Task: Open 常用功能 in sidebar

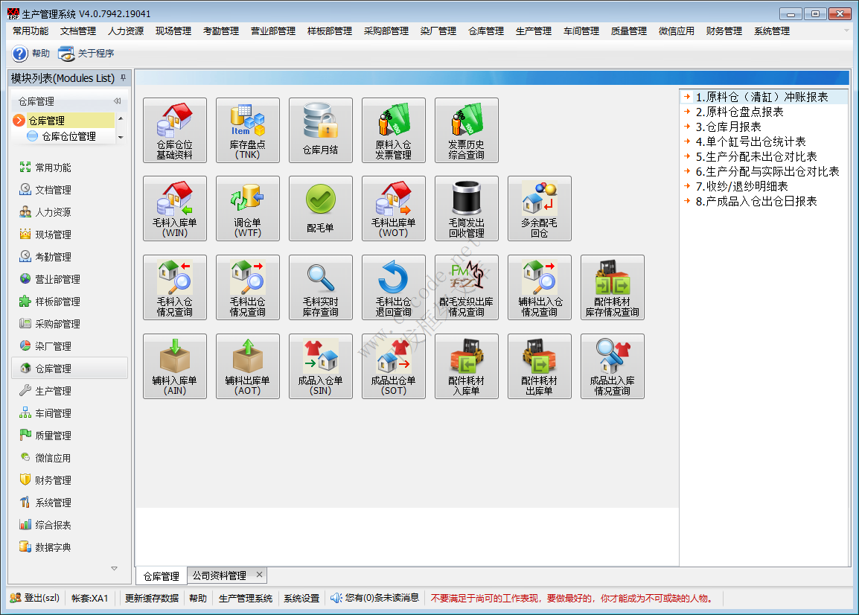Action: pos(53,168)
